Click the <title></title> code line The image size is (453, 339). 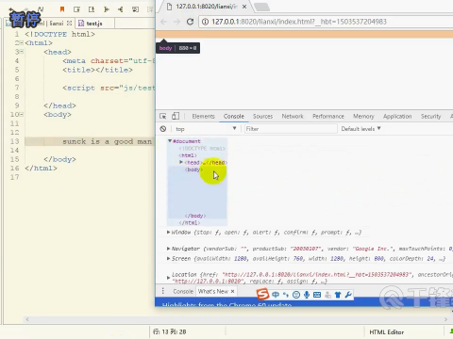97,70
